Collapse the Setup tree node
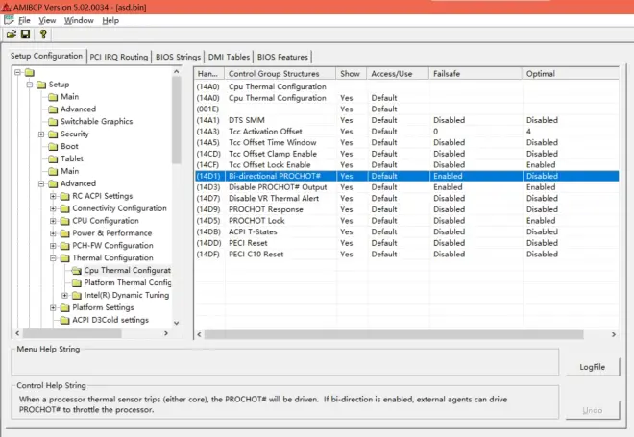Screen dimensions: 634x437 pyautogui.click(x=30, y=85)
